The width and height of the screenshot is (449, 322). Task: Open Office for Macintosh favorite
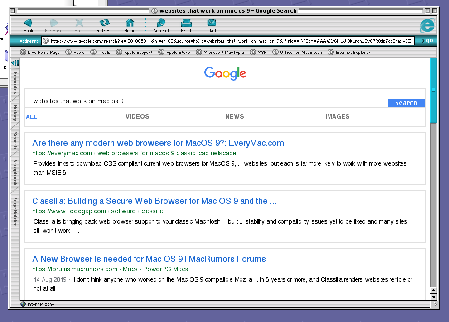pyautogui.click(x=297, y=53)
